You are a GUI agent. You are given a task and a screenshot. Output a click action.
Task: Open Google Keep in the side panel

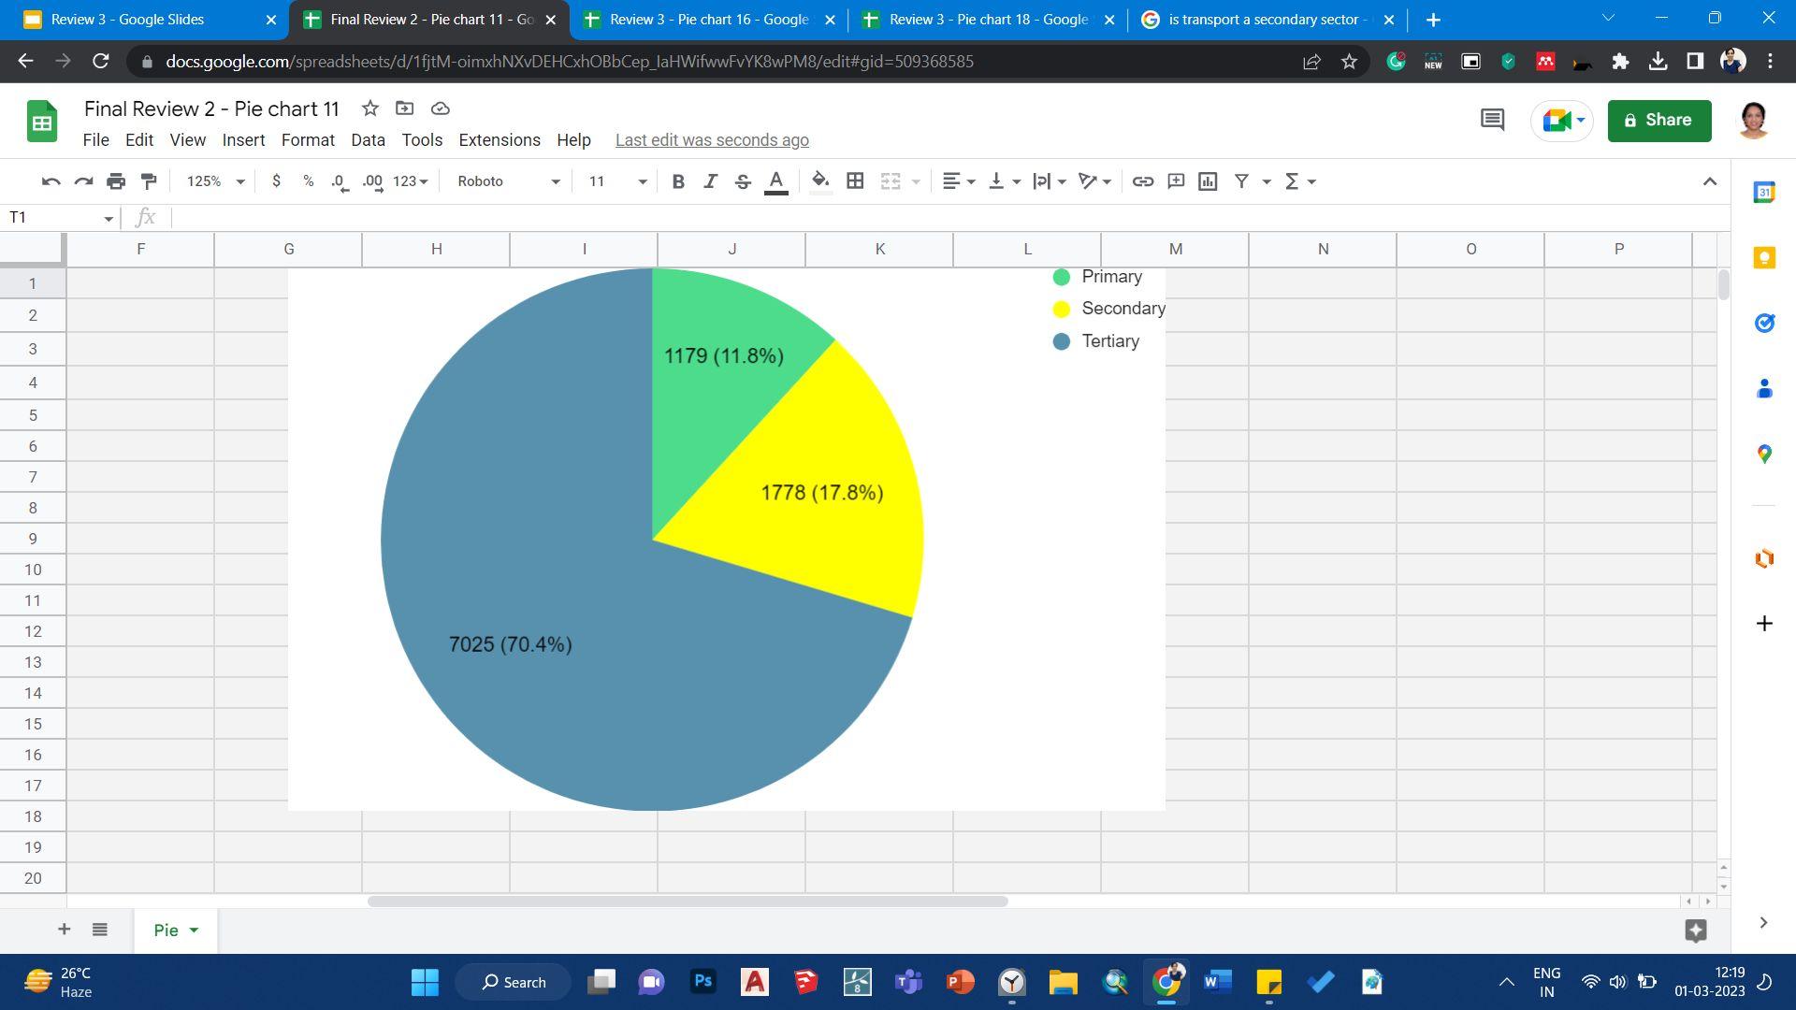point(1764,258)
